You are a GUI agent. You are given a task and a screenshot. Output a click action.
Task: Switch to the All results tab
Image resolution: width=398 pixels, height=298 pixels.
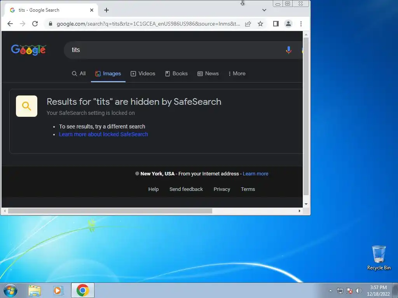79,73
